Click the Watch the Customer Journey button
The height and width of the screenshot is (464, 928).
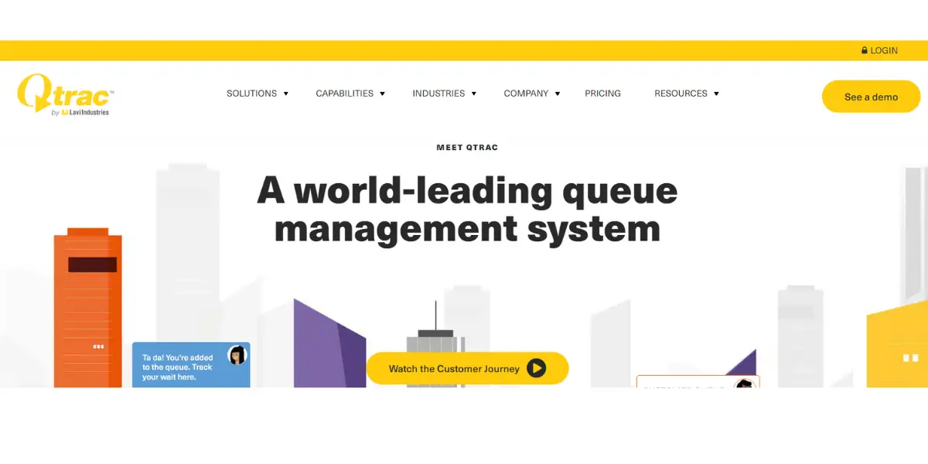[467, 369]
